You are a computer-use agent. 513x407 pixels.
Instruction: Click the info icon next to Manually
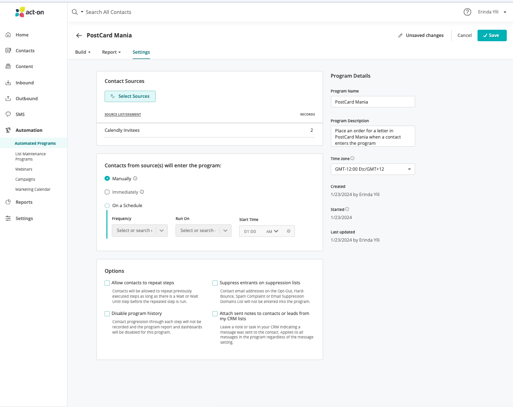[x=135, y=178]
